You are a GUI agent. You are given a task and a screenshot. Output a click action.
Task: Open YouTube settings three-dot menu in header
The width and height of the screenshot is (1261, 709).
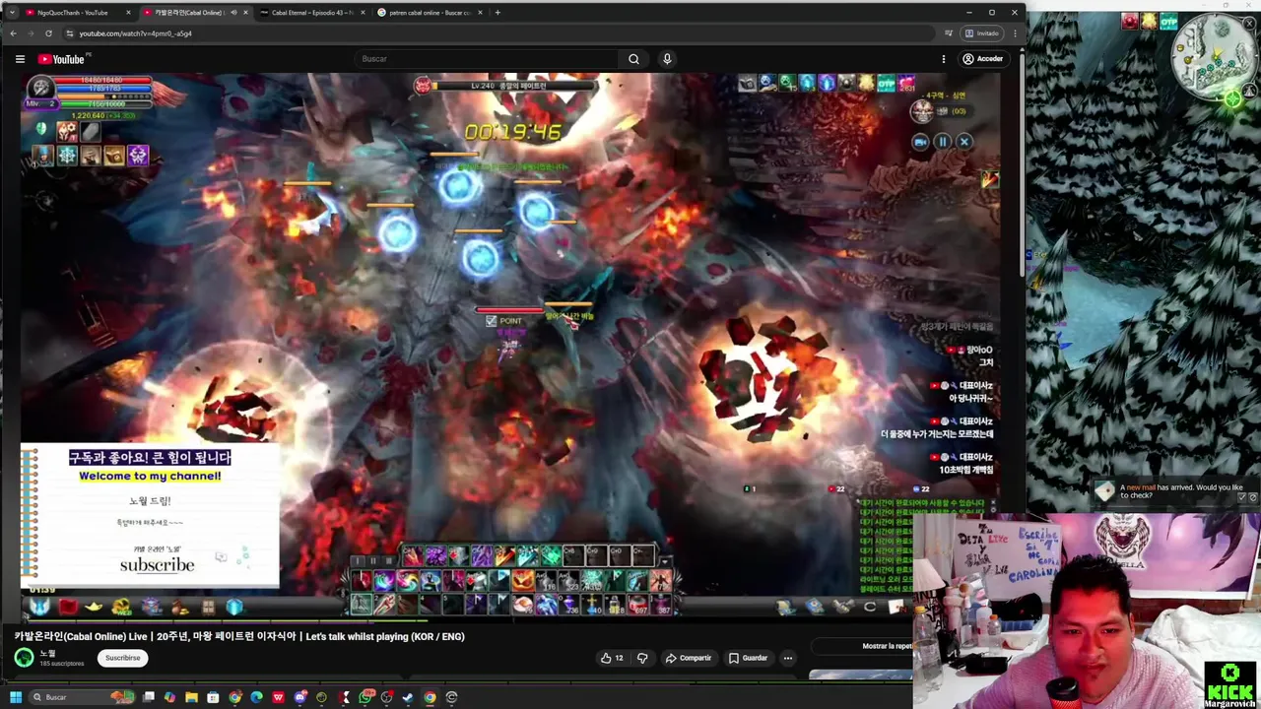tap(943, 59)
